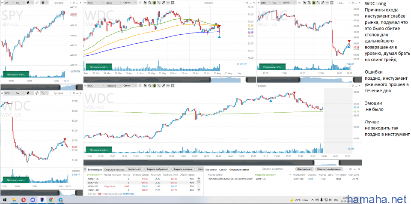The height and width of the screenshot is (204, 411).
Task: Switch to Открытые заявки tab
Action: (x=238, y=169)
